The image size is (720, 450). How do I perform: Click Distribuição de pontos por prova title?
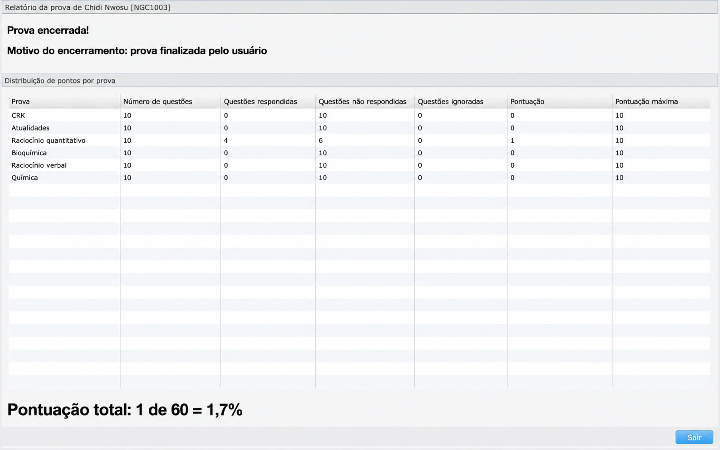click(60, 81)
